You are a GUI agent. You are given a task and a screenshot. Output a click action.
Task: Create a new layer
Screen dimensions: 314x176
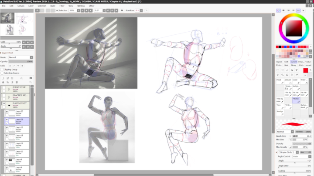tap(3, 78)
